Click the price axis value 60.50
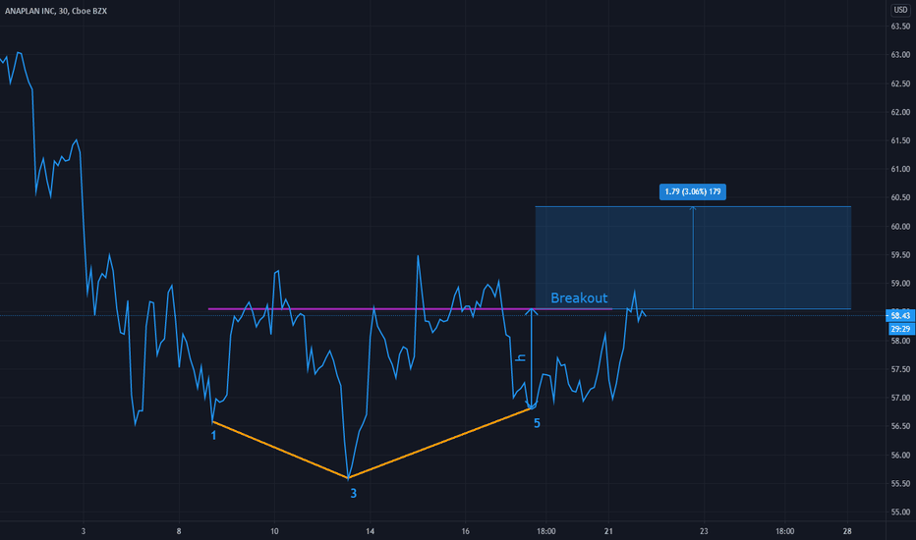 900,198
